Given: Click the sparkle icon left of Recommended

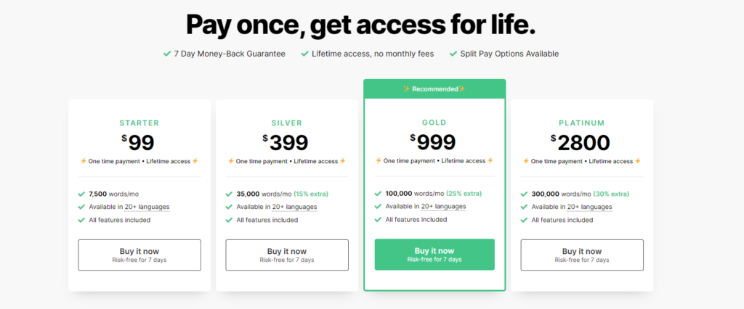Looking at the screenshot, I should (x=407, y=88).
